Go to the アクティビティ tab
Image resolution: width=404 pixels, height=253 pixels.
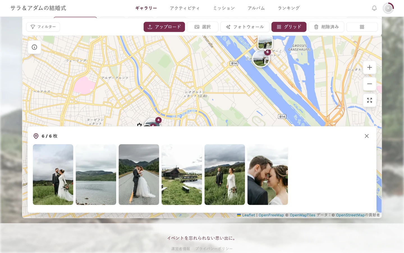(185, 8)
